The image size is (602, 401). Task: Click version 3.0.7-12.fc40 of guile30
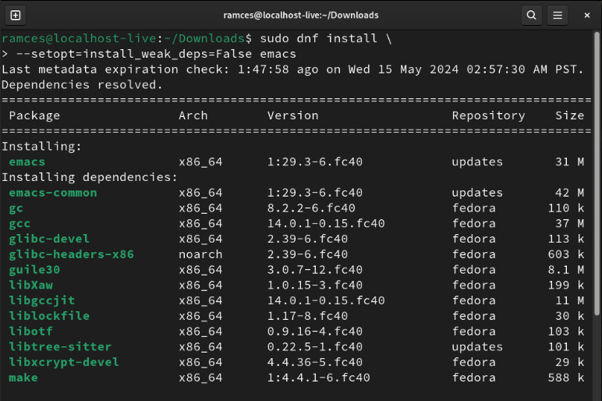315,270
